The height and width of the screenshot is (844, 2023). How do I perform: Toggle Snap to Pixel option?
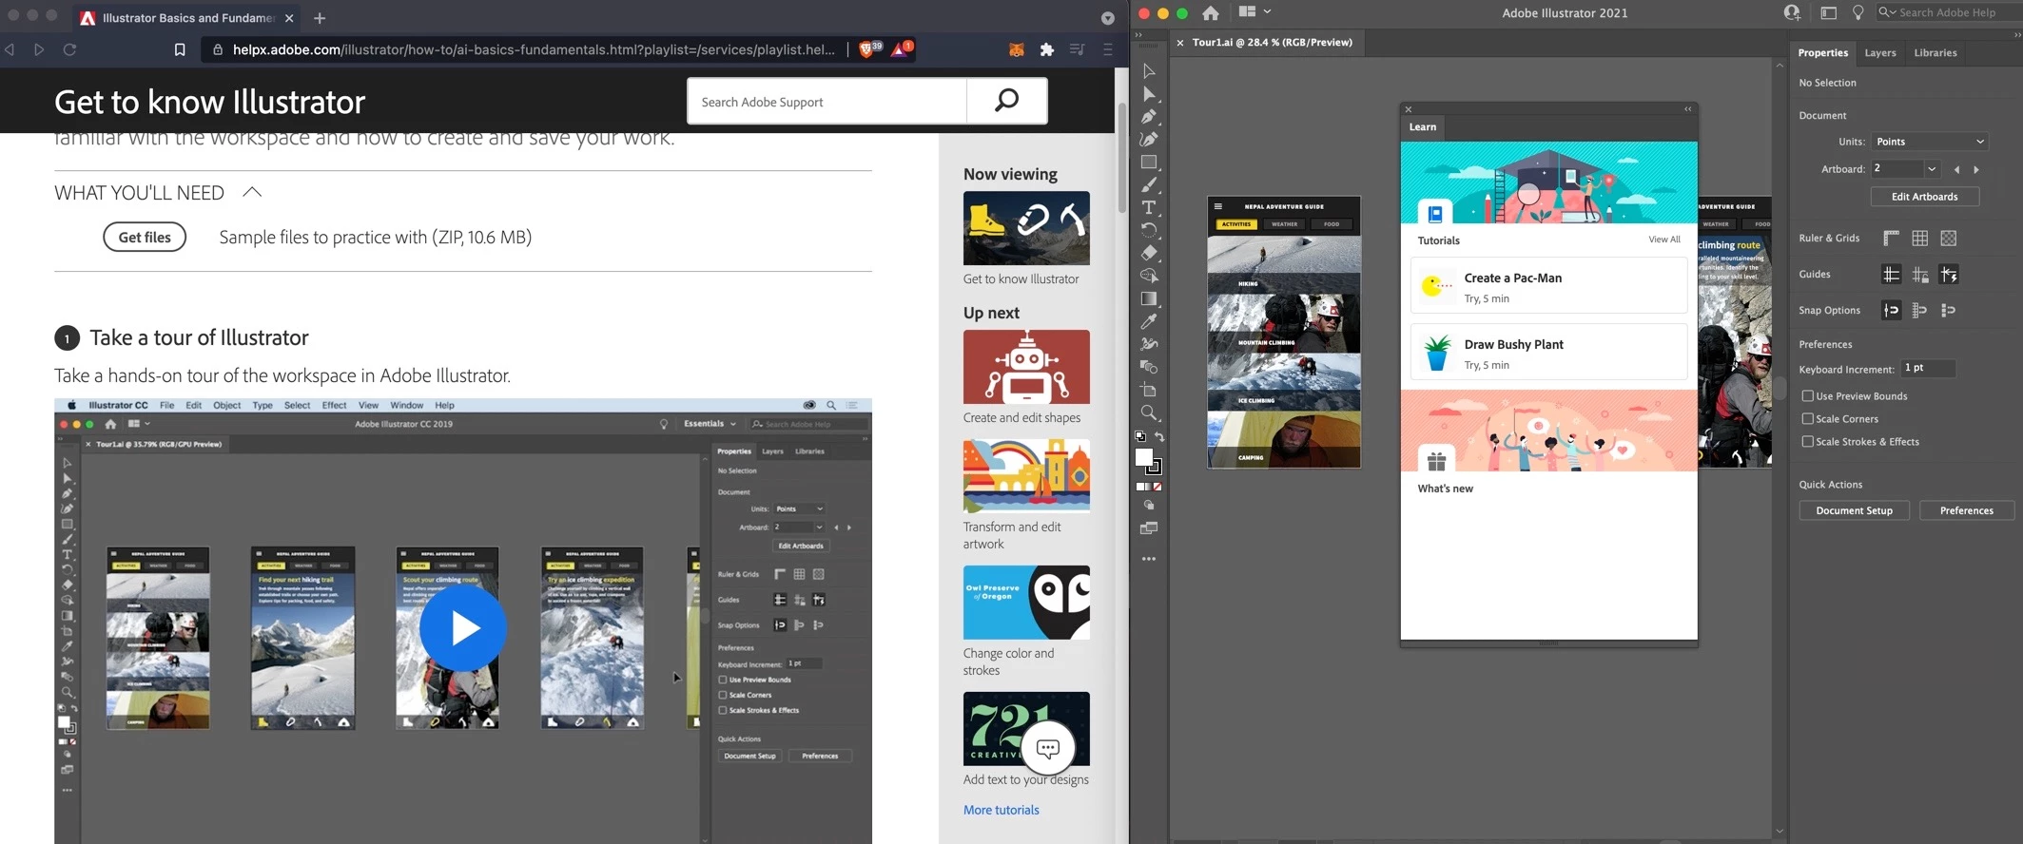(x=1920, y=311)
